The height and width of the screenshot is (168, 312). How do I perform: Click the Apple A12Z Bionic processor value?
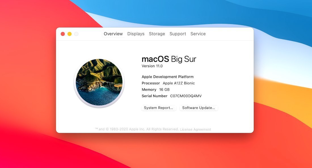(179, 83)
